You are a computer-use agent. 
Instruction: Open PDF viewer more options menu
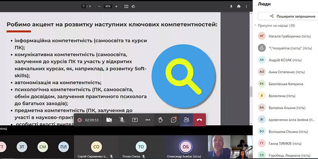tap(246, 6)
